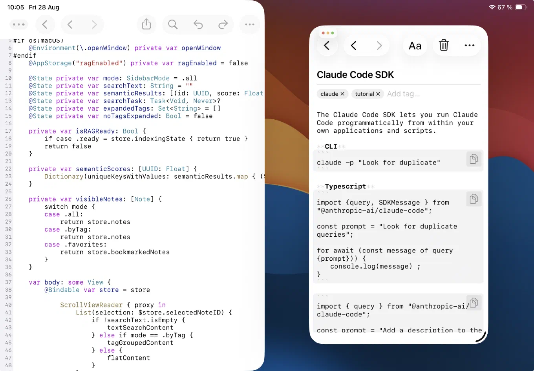The image size is (534, 371).
Task: Delete the Claude Code SDK note with the trash icon
Action: (x=444, y=45)
